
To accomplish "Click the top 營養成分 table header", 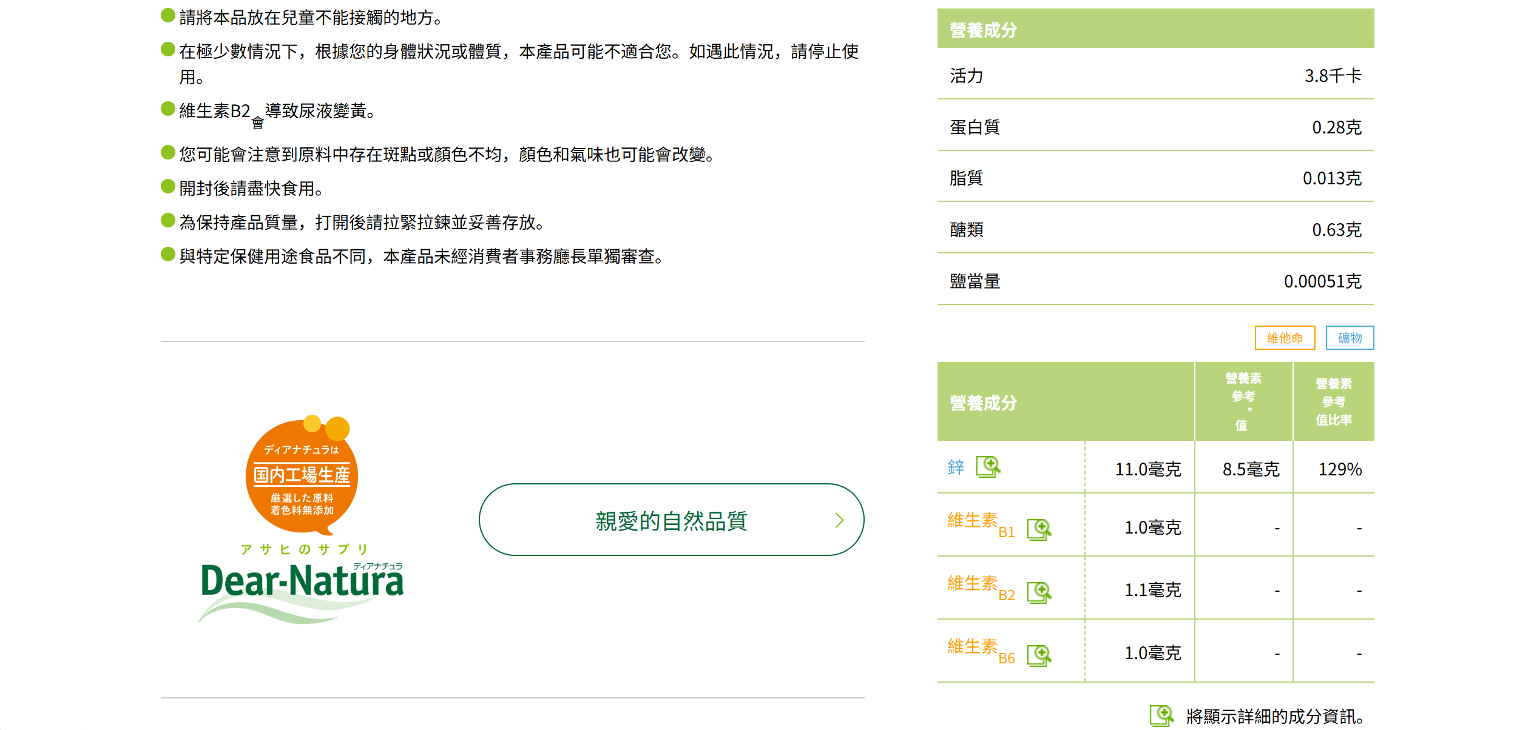I will click(1155, 29).
